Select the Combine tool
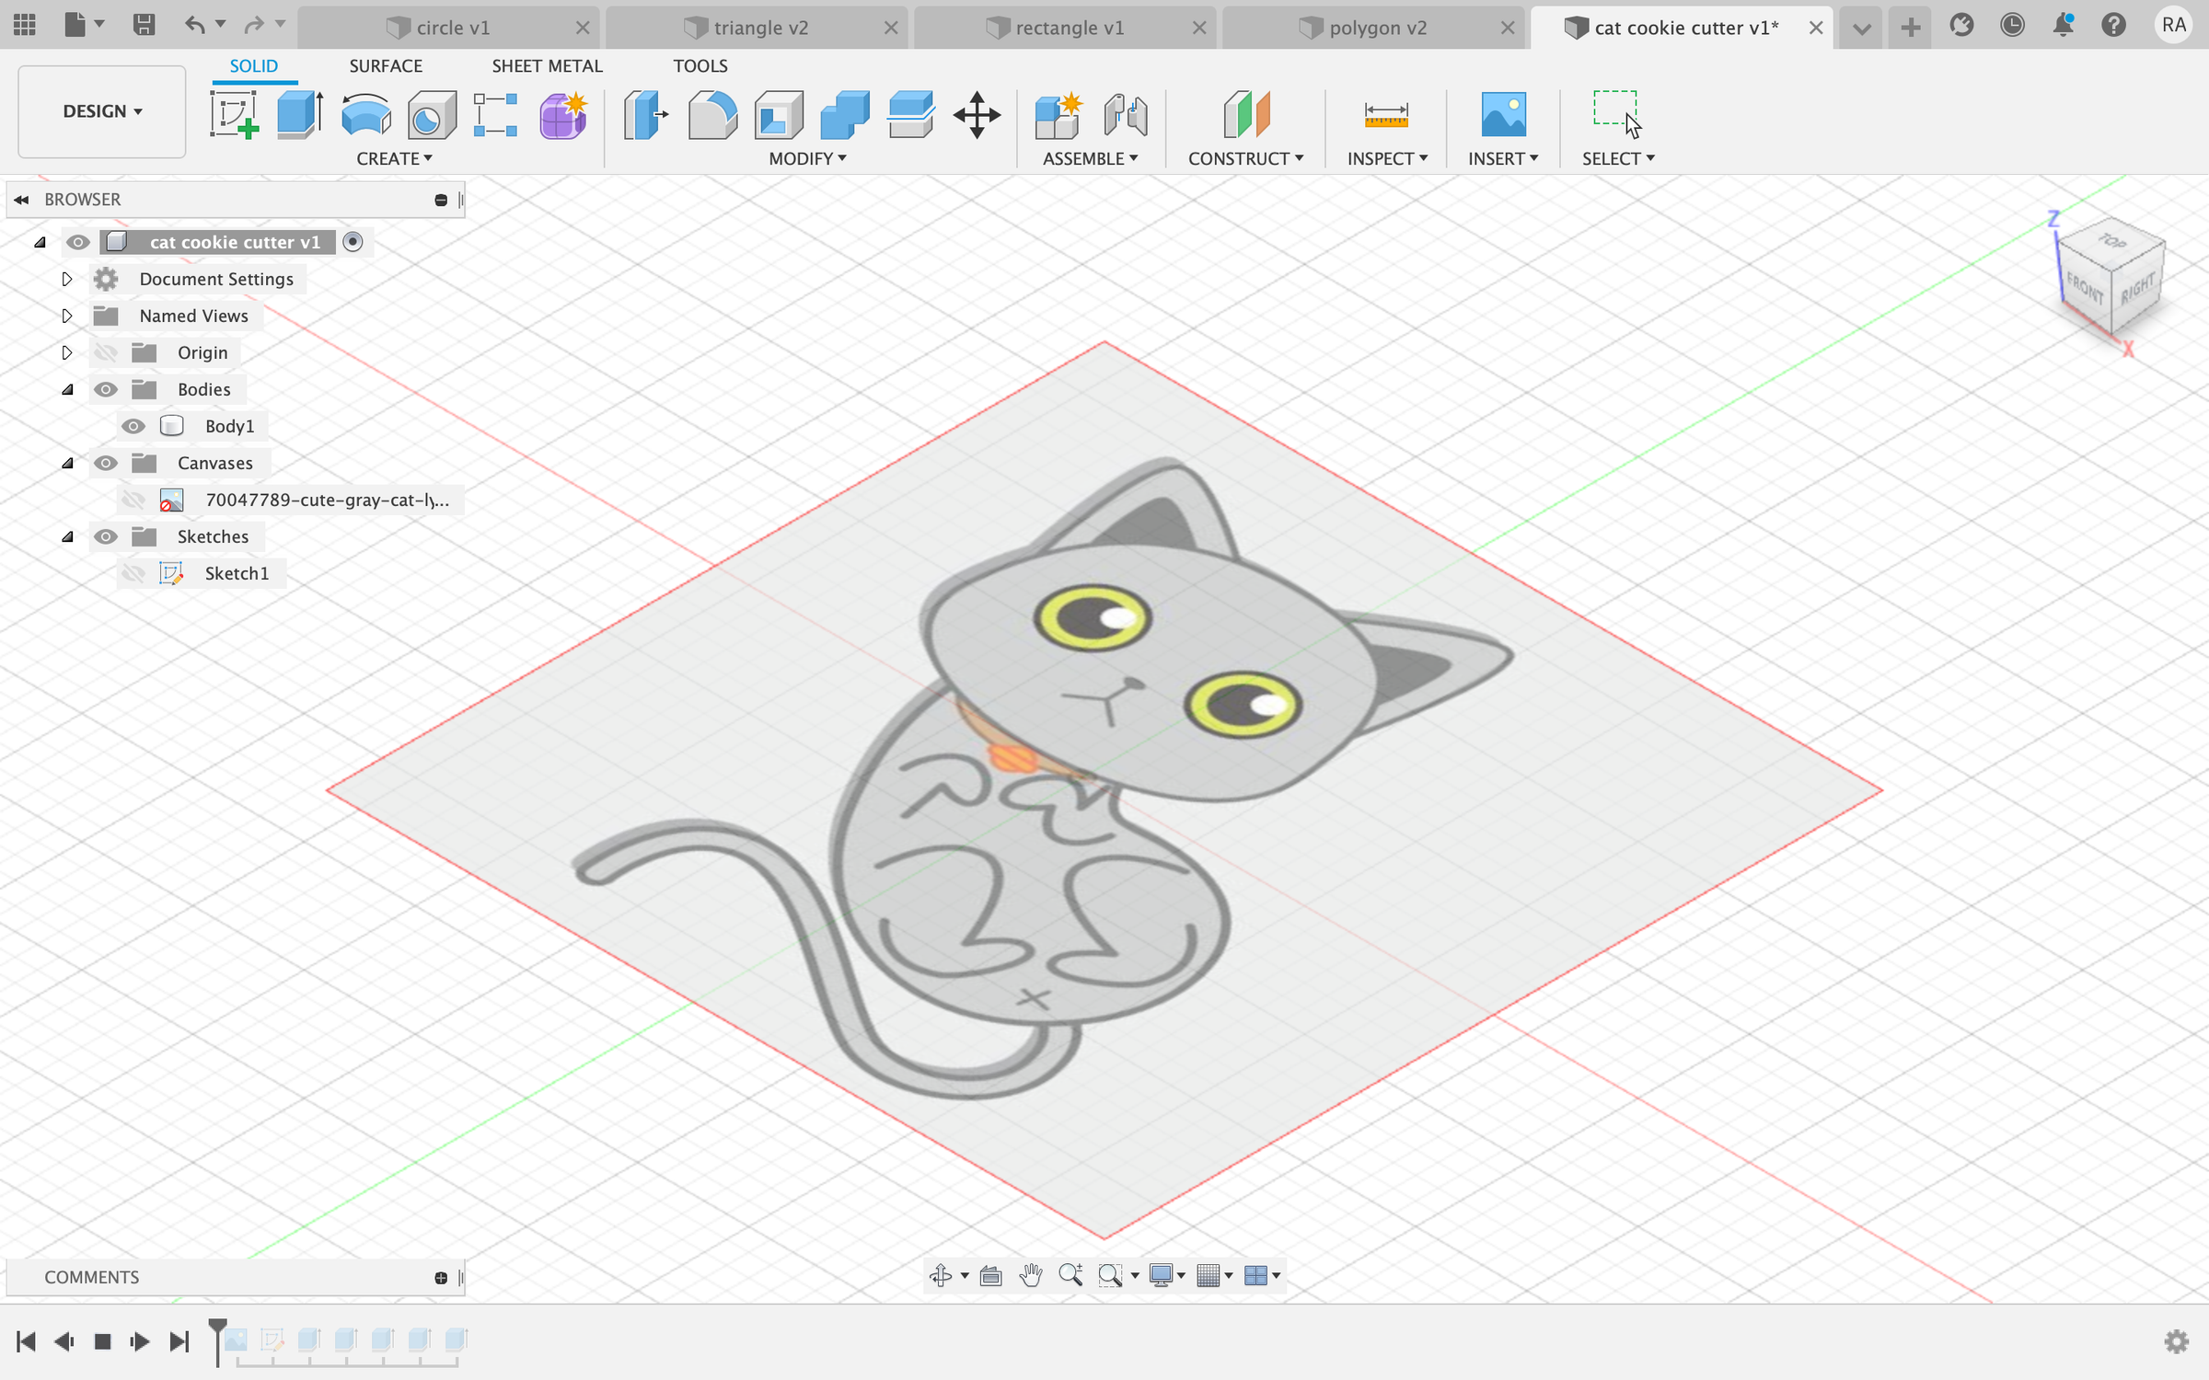The width and height of the screenshot is (2209, 1380). point(845,115)
